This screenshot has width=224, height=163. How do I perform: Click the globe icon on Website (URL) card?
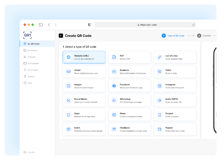click(68, 57)
